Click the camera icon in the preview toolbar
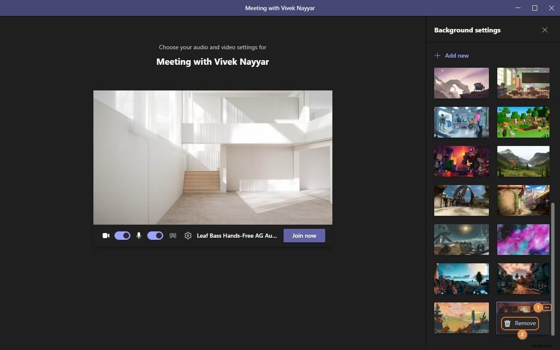Image resolution: width=560 pixels, height=350 pixels. [x=106, y=236]
